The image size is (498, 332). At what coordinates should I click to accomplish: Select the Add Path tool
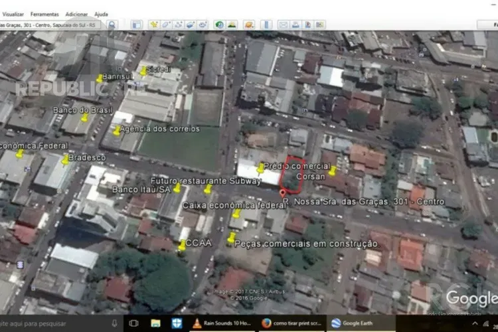178,25
